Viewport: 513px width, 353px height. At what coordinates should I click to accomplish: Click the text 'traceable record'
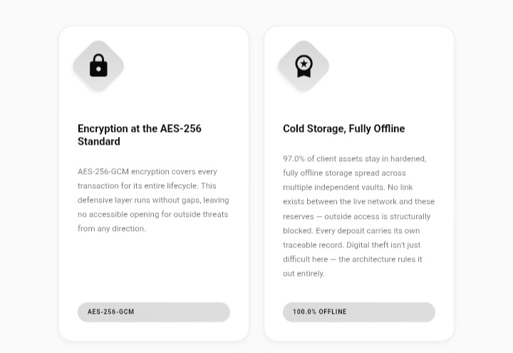[x=313, y=245]
